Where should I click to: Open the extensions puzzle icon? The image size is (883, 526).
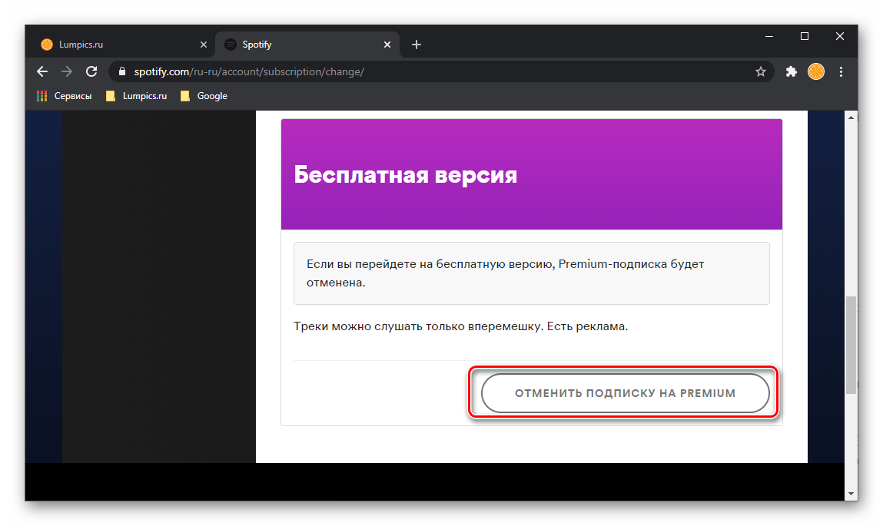tap(792, 71)
